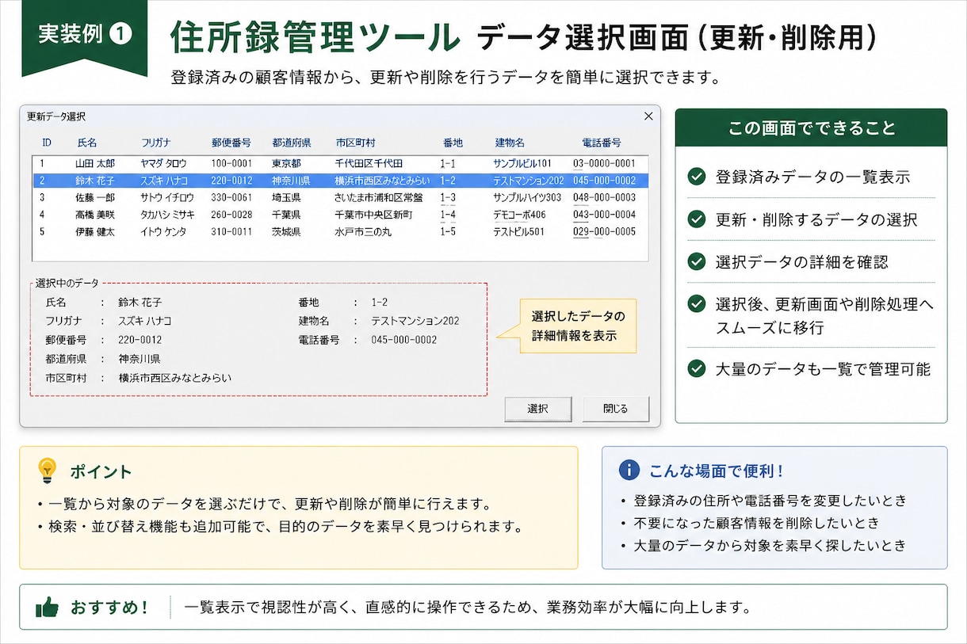Select the 山田 太郎 row
Image resolution: width=967 pixels, height=644 pixels.
click(x=339, y=163)
